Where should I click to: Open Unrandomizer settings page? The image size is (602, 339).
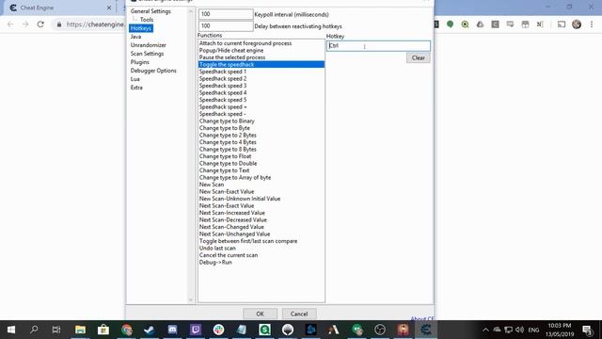149,45
